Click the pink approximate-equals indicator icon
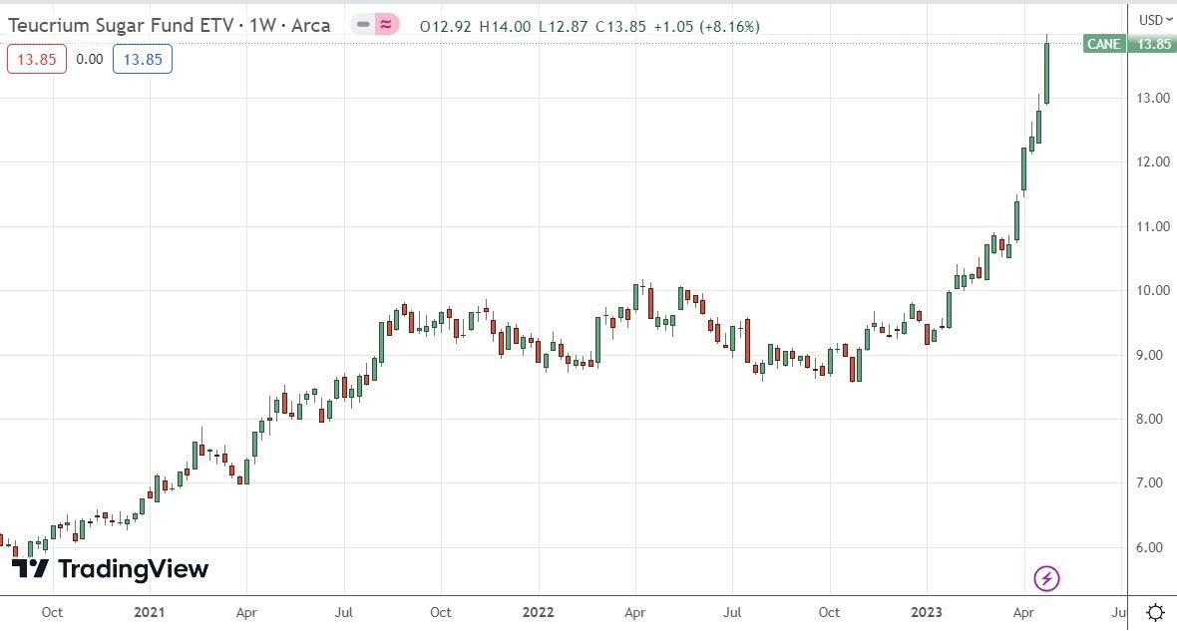 [x=386, y=26]
